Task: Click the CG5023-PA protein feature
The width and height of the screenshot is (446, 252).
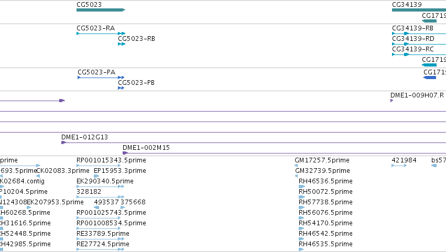Action: click(x=101, y=78)
